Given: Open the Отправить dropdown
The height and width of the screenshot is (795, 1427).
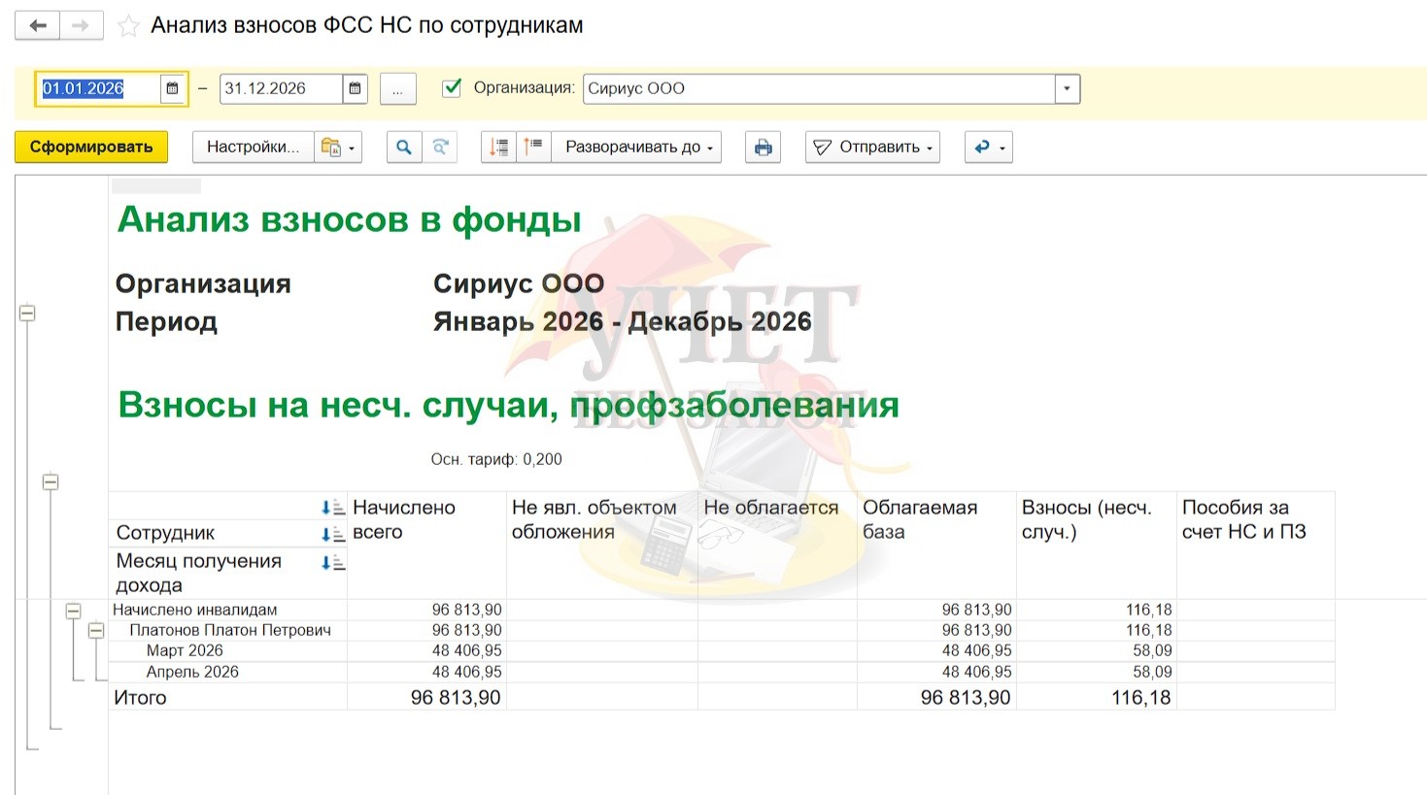Looking at the screenshot, I should (872, 148).
